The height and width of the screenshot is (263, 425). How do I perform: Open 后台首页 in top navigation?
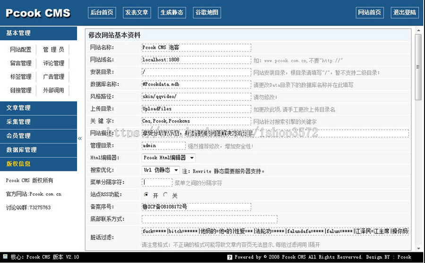pyautogui.click(x=102, y=12)
